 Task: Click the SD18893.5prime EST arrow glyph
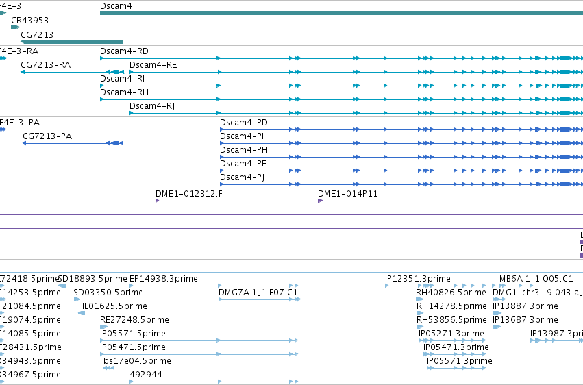pos(62,286)
